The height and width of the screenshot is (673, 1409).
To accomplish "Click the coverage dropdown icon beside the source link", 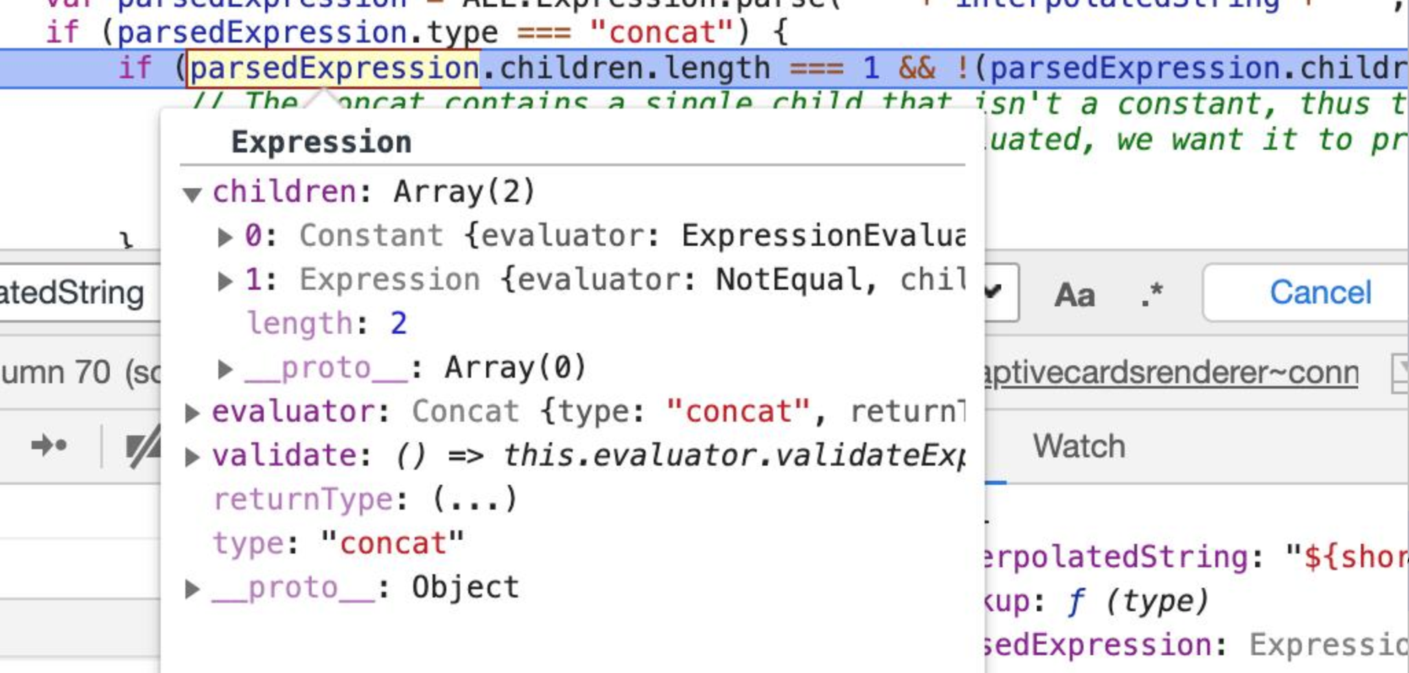I will [x=1399, y=373].
